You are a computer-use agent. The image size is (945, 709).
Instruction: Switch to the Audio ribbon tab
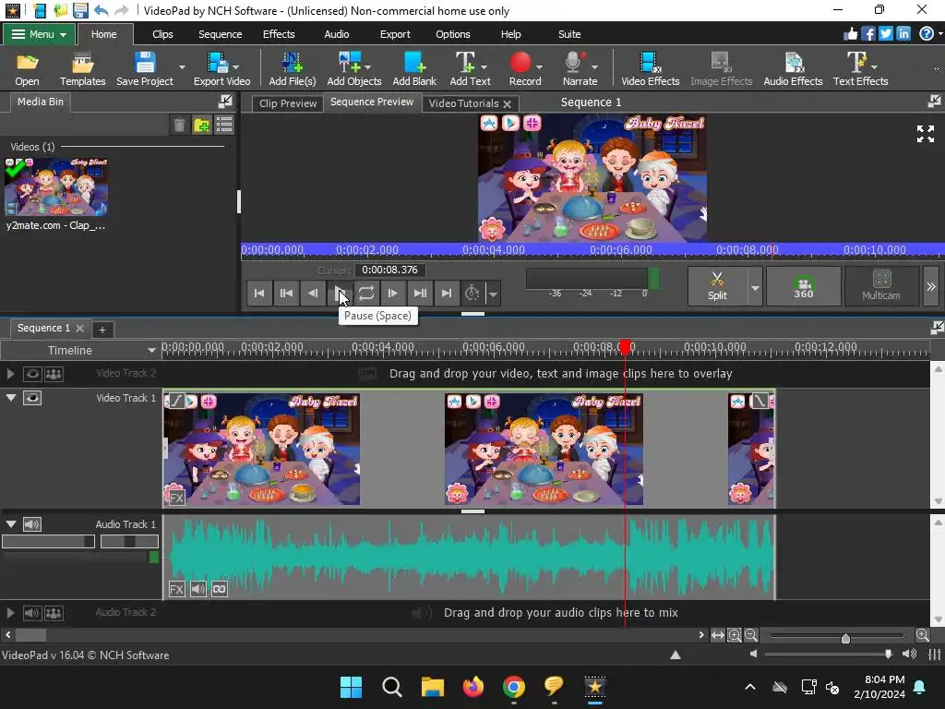click(x=336, y=34)
